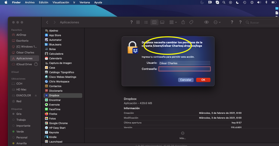Select Cisco Webex Meetings app

tap(63, 77)
